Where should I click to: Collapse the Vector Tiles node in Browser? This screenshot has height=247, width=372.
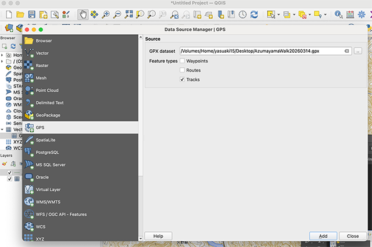click(x=2, y=129)
